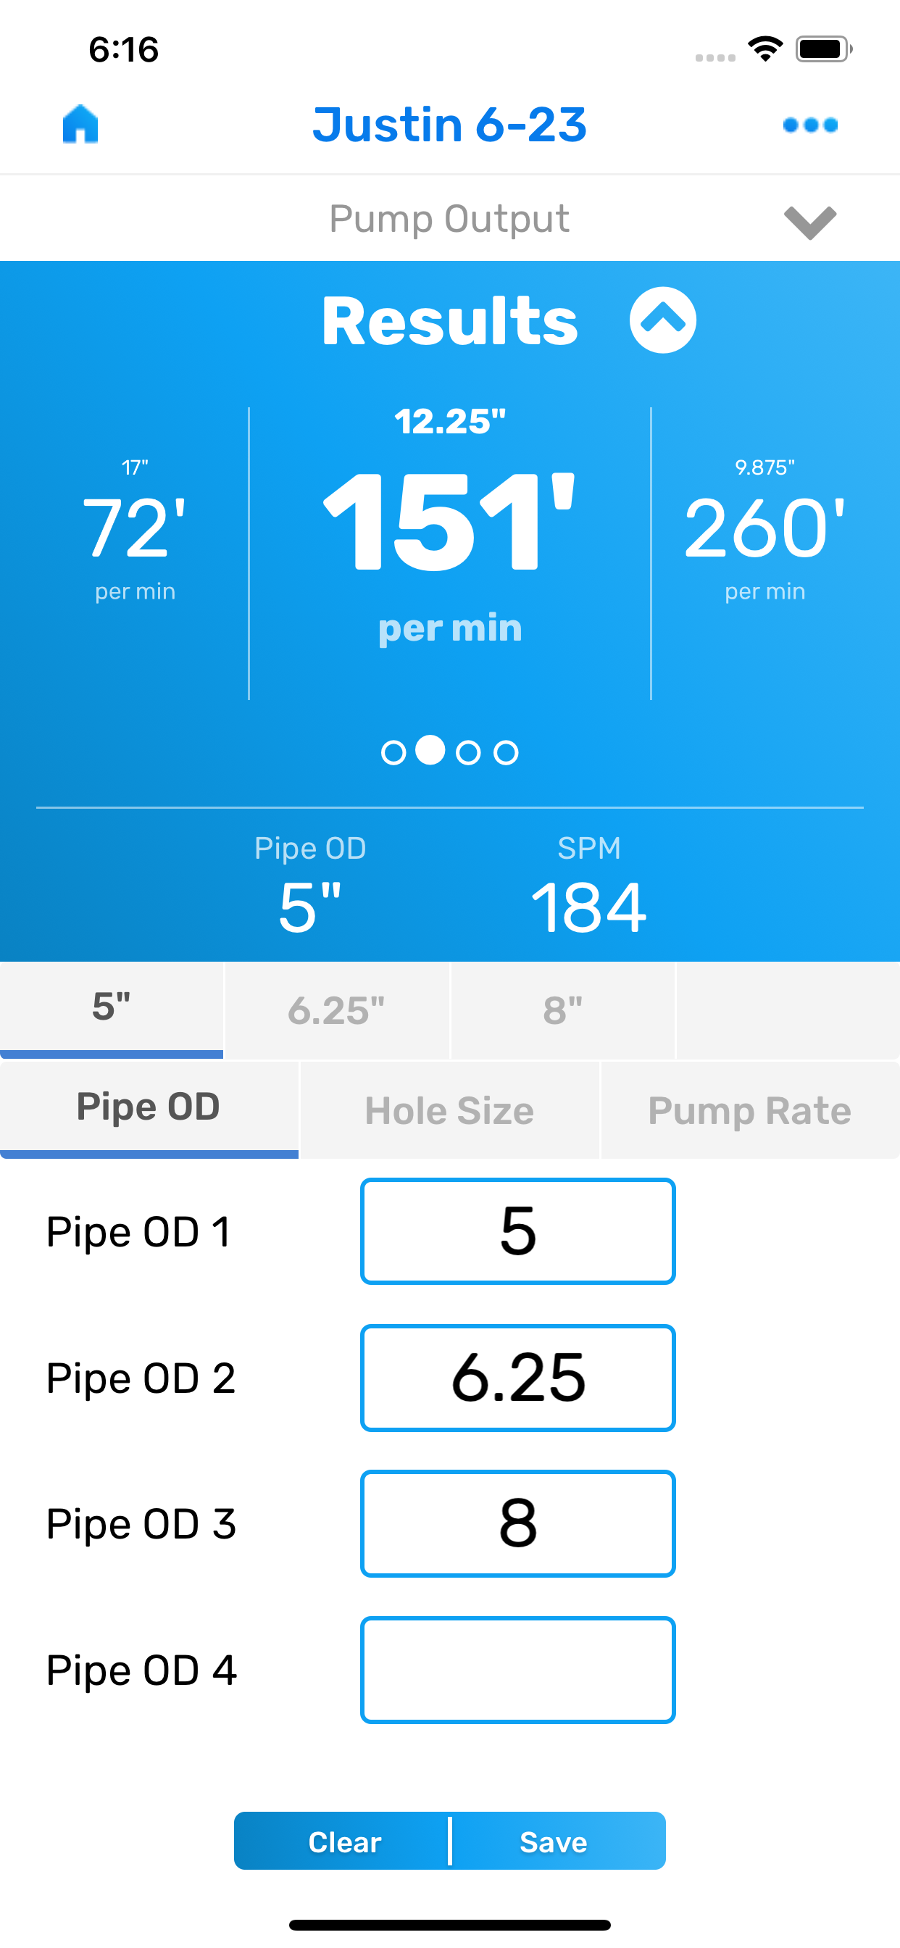Viewport: 900px width, 1948px height.
Task: Open the three-dot more options menu
Action: [x=810, y=125]
